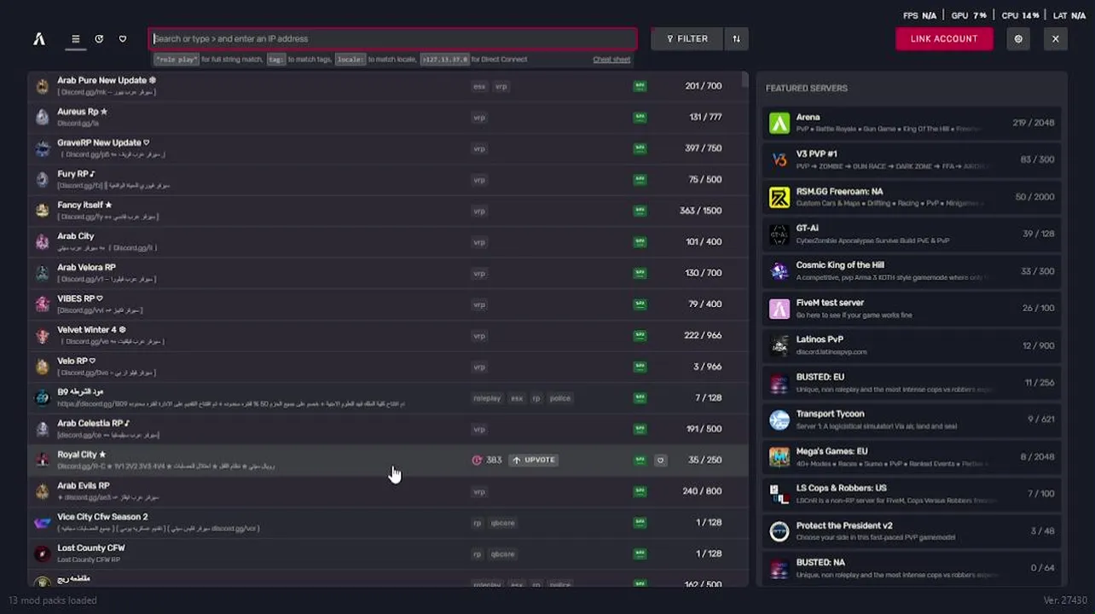Image resolution: width=1095 pixels, height=614 pixels.
Task: Click the 363 / 1500 player count
Action: pyautogui.click(x=700, y=211)
